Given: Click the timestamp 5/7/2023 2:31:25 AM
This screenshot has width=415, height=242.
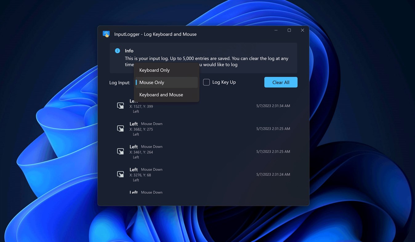Looking at the screenshot, I should tap(273, 129).
